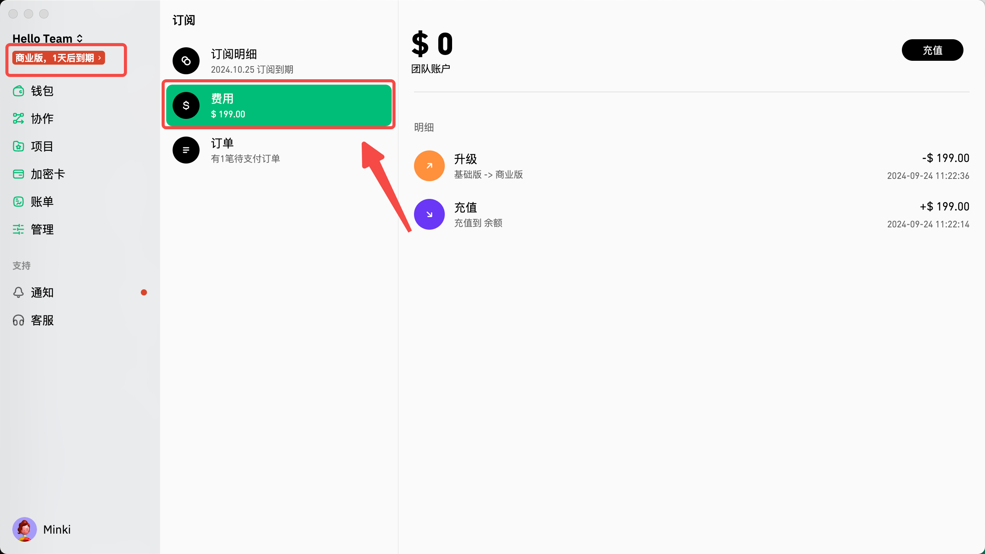Click the wallet icon beside 钱包
Image resolution: width=985 pixels, height=554 pixels.
[x=18, y=91]
